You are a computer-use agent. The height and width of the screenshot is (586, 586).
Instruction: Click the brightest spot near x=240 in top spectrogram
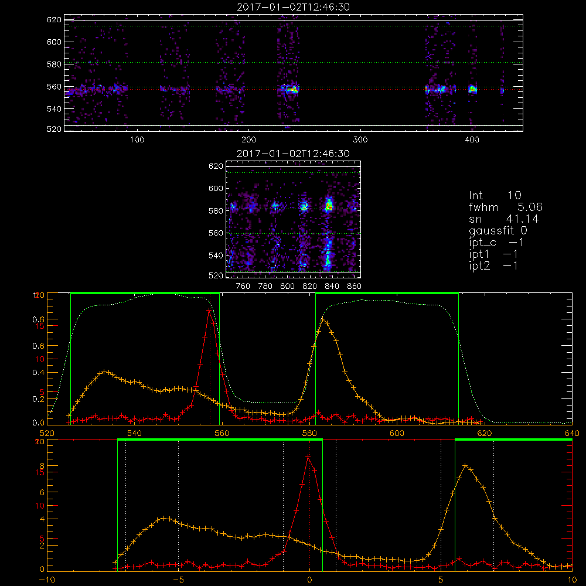coord(294,90)
